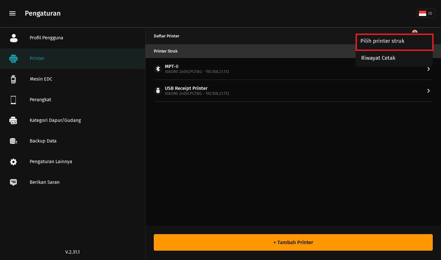
Task: Click the Kategori Dapur/Gudang icon
Action: [x=13, y=121]
